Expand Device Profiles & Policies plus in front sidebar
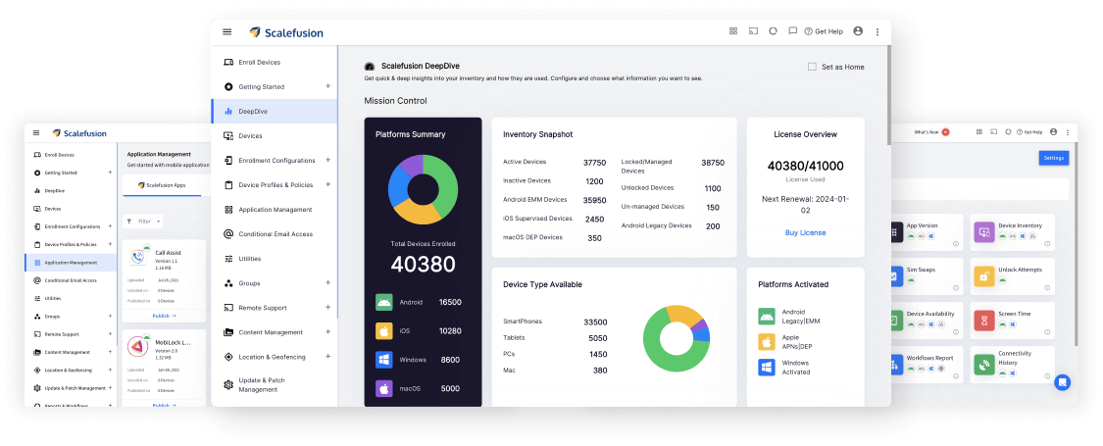 pyautogui.click(x=327, y=184)
